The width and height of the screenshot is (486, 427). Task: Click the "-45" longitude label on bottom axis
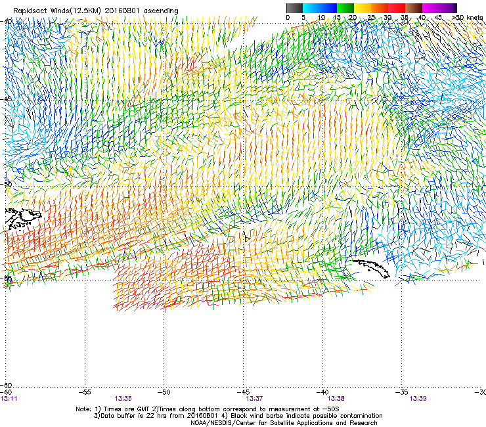[x=243, y=392]
